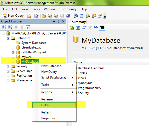
Task: Click the Save floppy disk toolbar icon
Action: 62,16
